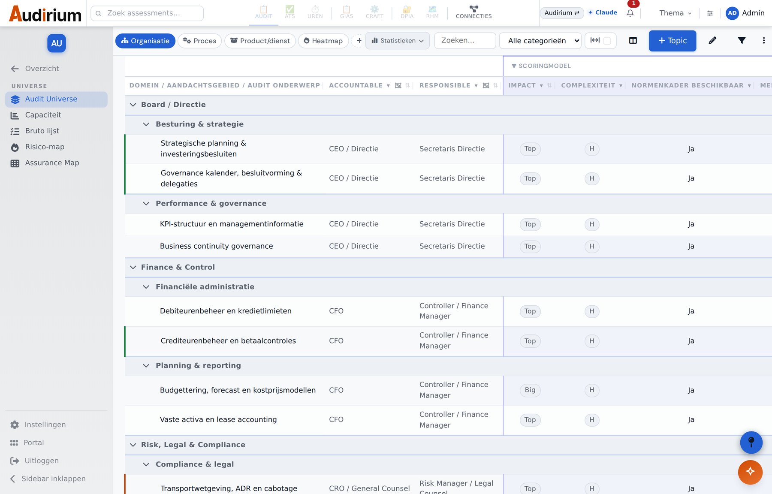Collapse Financiële administratie section
772x494 pixels.
[x=146, y=287]
